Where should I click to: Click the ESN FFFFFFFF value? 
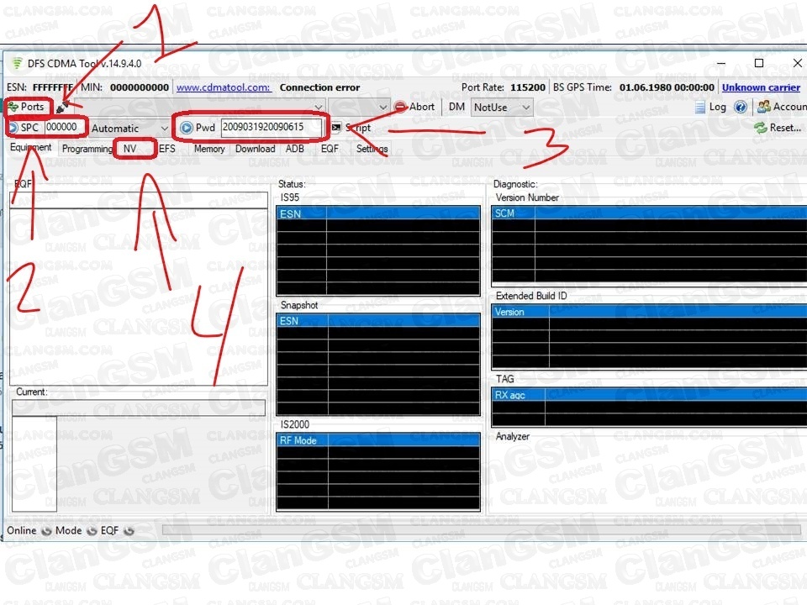[52, 87]
